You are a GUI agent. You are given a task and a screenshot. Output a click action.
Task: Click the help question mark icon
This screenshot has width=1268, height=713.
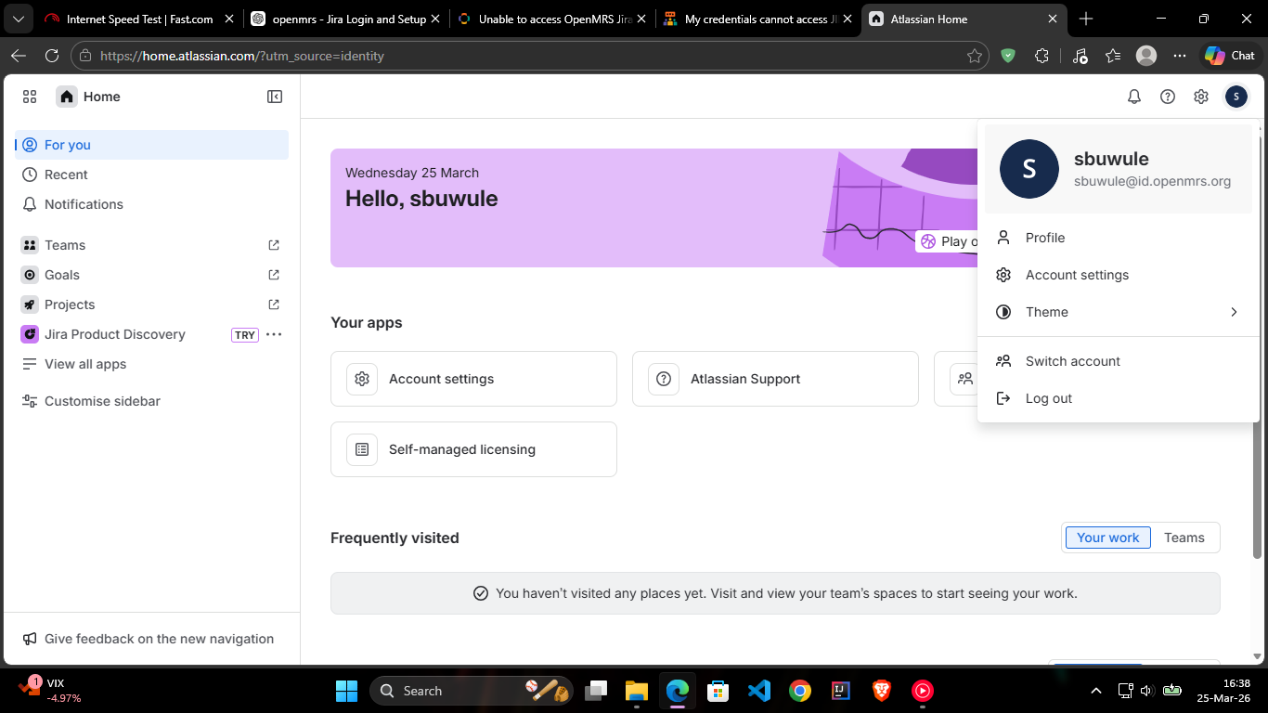pyautogui.click(x=1168, y=97)
